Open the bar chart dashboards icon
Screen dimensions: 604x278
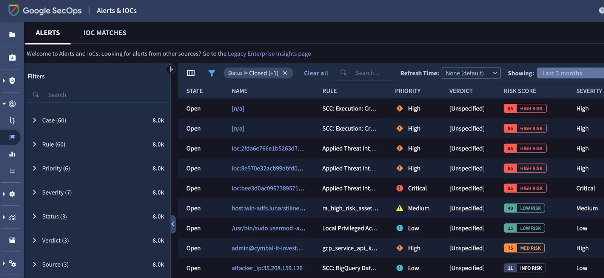click(12, 154)
